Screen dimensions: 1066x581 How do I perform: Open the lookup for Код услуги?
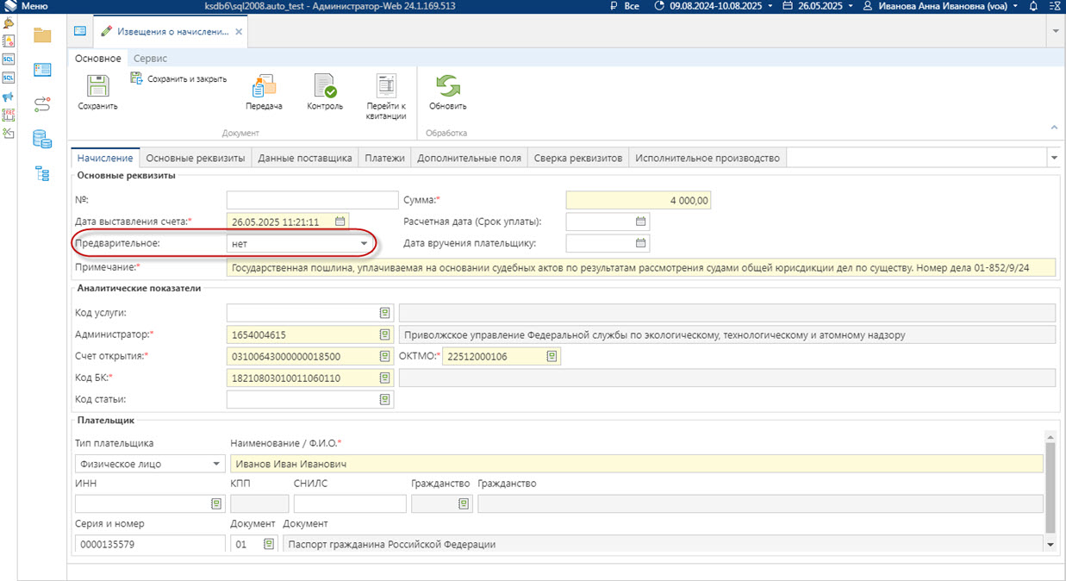(384, 313)
